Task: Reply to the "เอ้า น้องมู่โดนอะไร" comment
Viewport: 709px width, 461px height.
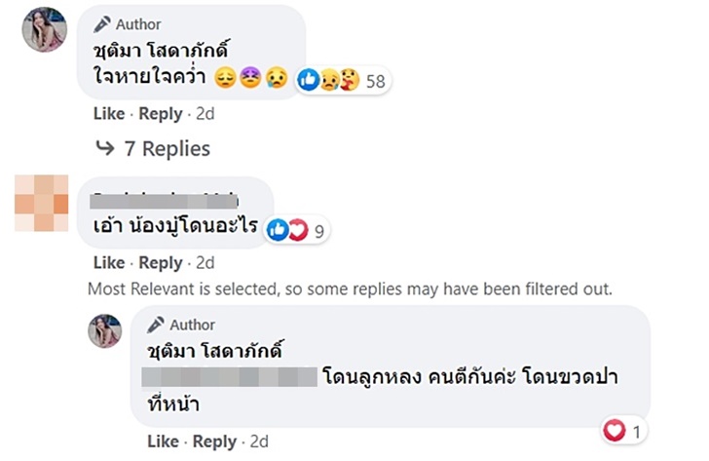Action: (161, 263)
